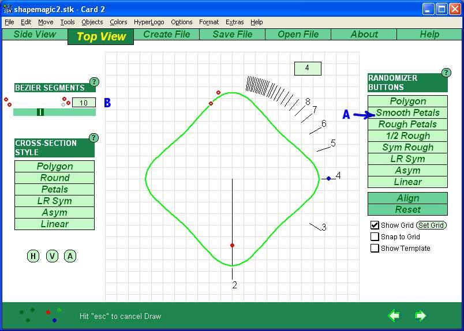Enable Show Template checkbox
464x331 pixels.
point(375,249)
